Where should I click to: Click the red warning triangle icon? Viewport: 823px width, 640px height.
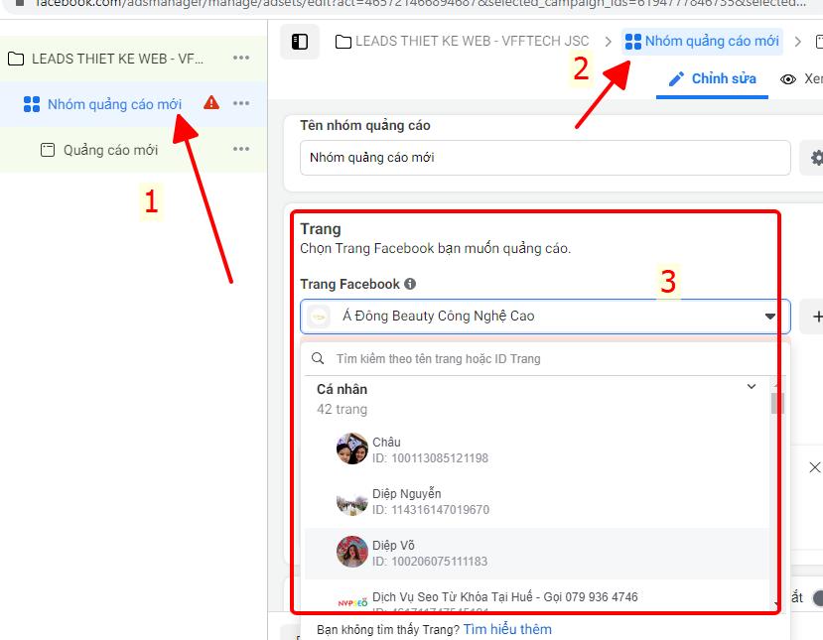point(211,102)
